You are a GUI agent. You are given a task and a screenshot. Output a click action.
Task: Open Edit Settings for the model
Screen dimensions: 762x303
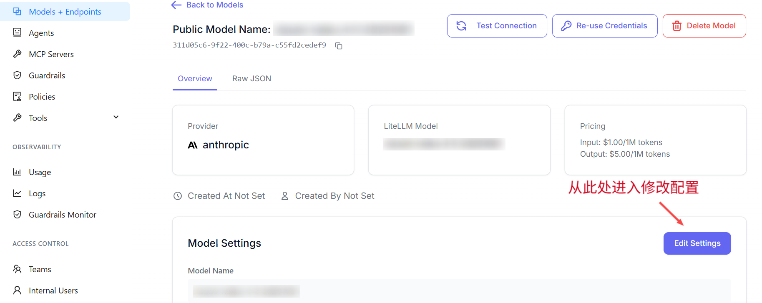pyautogui.click(x=697, y=243)
